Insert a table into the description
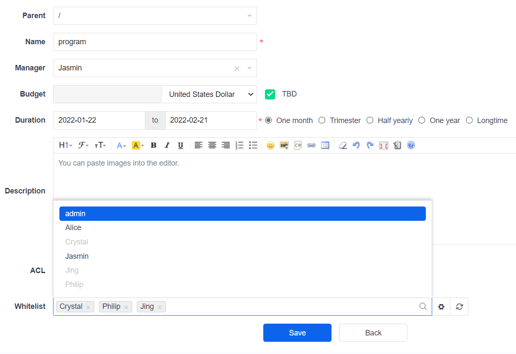The height and width of the screenshot is (354, 516). coord(325,145)
